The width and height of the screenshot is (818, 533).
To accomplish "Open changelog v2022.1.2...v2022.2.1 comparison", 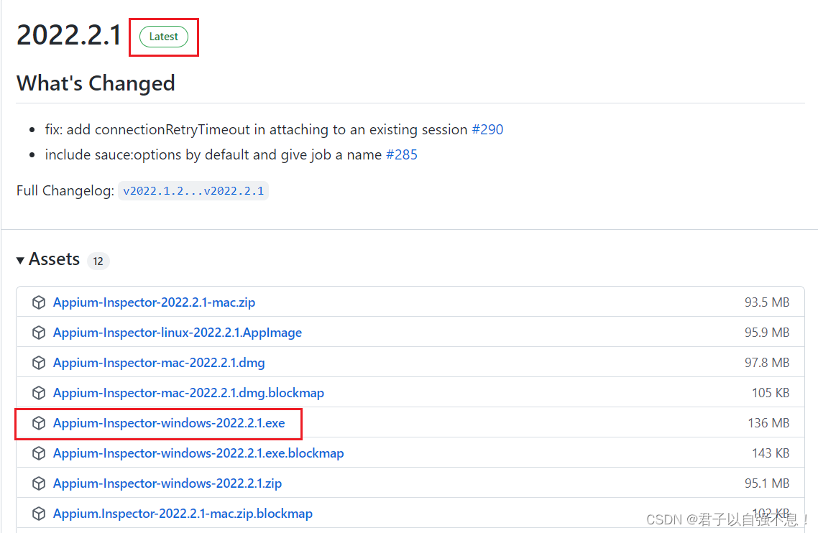I will click(193, 191).
